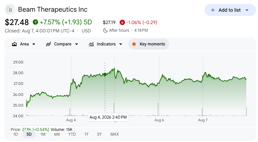
Task: Click the green data point on chart line
Action: (105, 75)
